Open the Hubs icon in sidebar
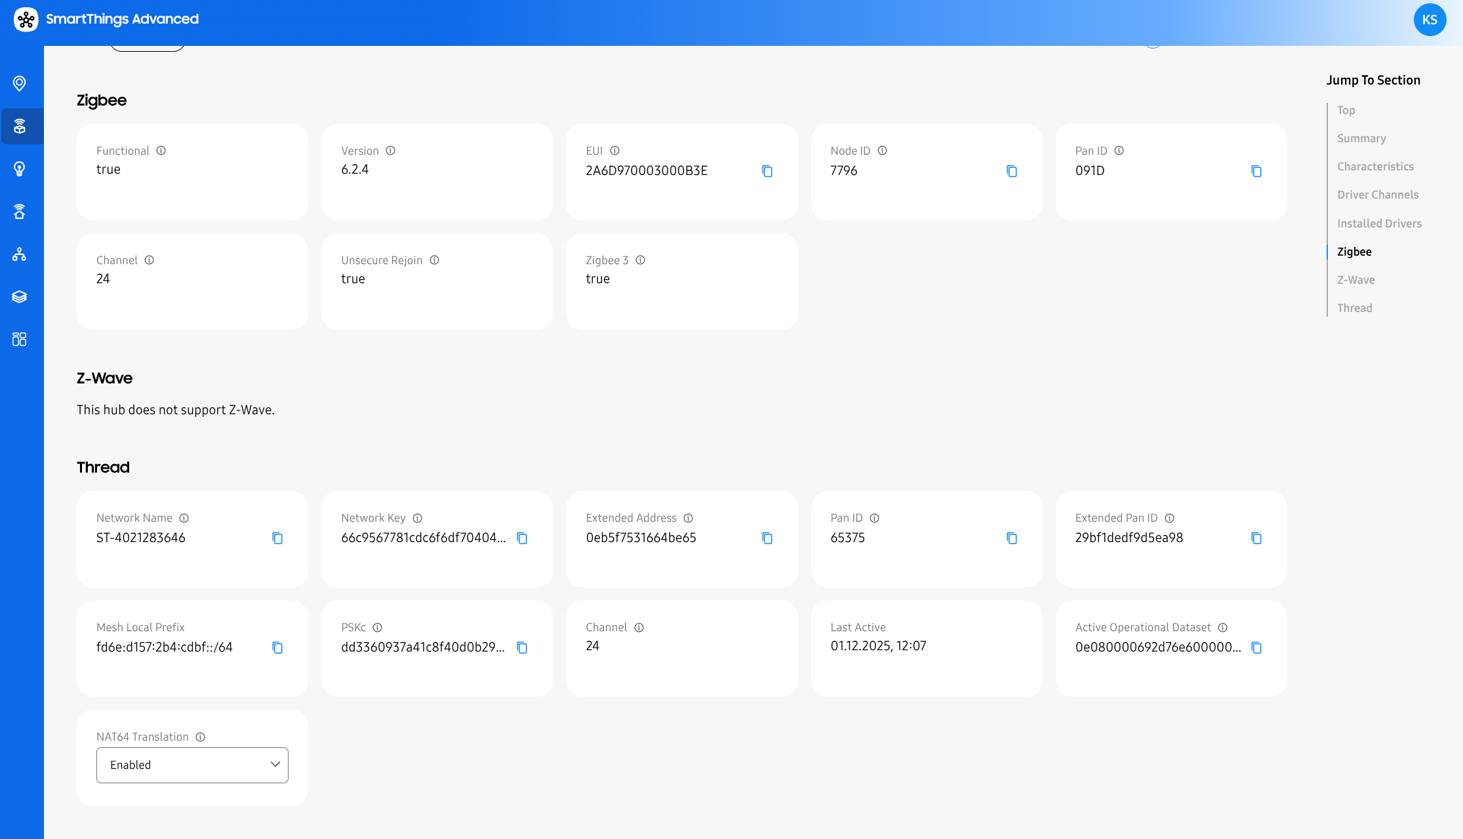The width and height of the screenshot is (1463, 839). click(19, 126)
